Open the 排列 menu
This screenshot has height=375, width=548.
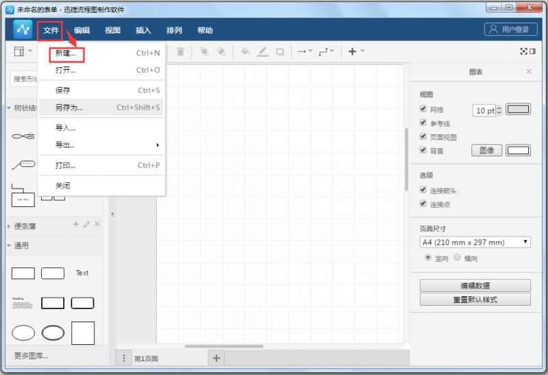174,30
